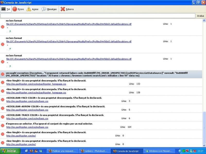Image resolution: width=206 pixels, height=154 pixels.
Task: Click the scroll-up arrow of the console list
Action: (204, 20)
